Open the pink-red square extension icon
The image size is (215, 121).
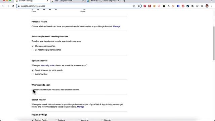tap(183, 6)
